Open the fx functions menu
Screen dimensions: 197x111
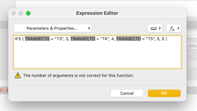(x=173, y=28)
